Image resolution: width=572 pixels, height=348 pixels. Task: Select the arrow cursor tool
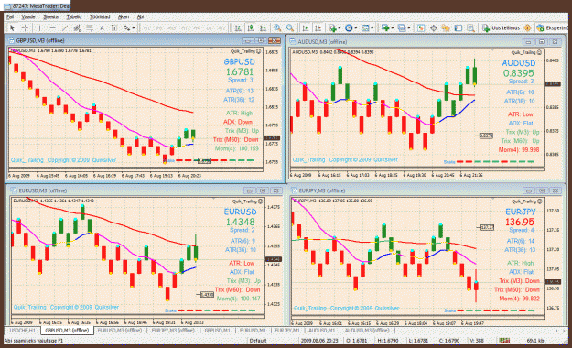13,28
